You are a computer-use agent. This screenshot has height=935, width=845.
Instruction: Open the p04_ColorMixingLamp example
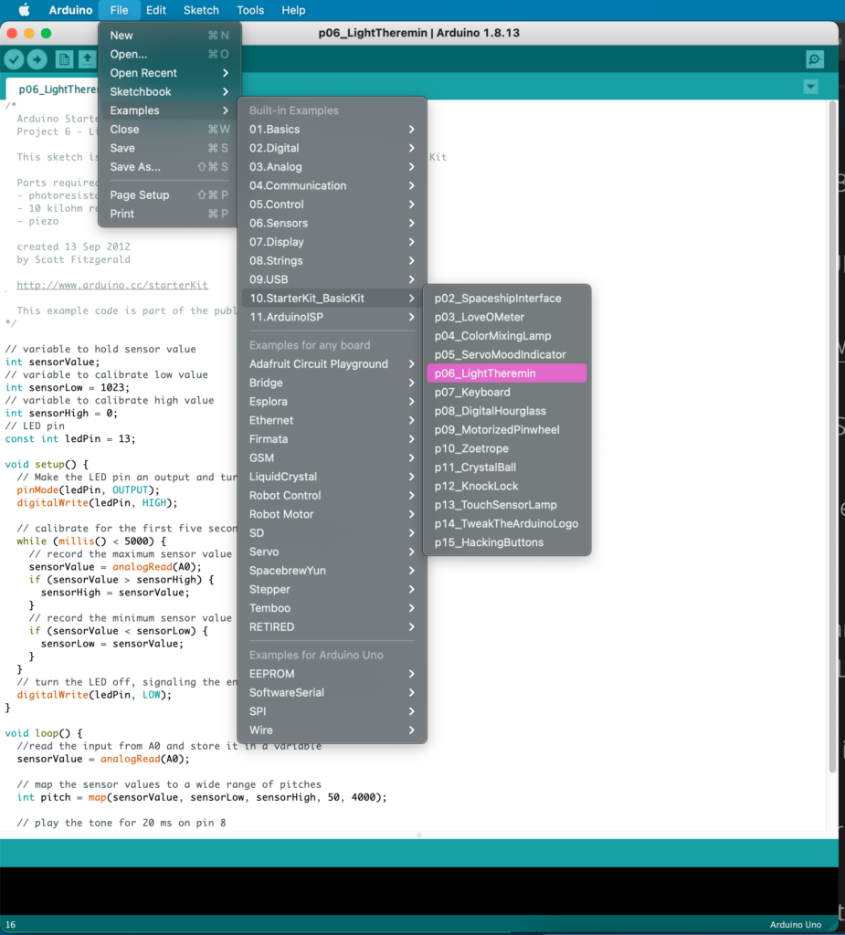(507, 336)
